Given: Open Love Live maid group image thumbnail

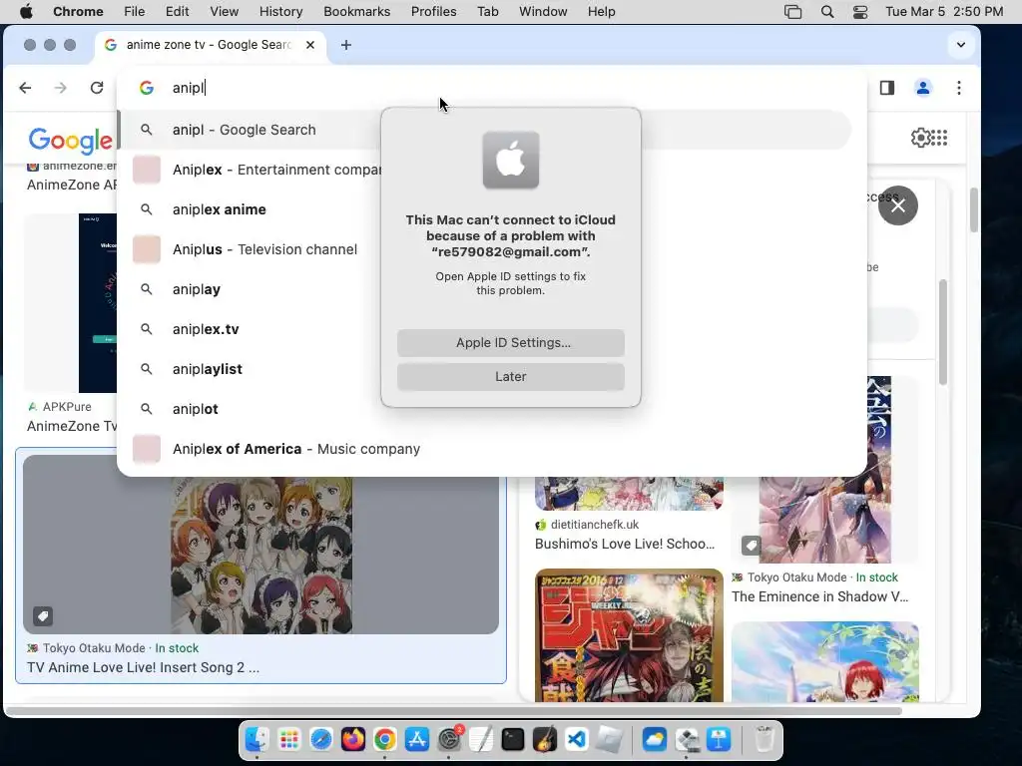Looking at the screenshot, I should [x=260, y=555].
